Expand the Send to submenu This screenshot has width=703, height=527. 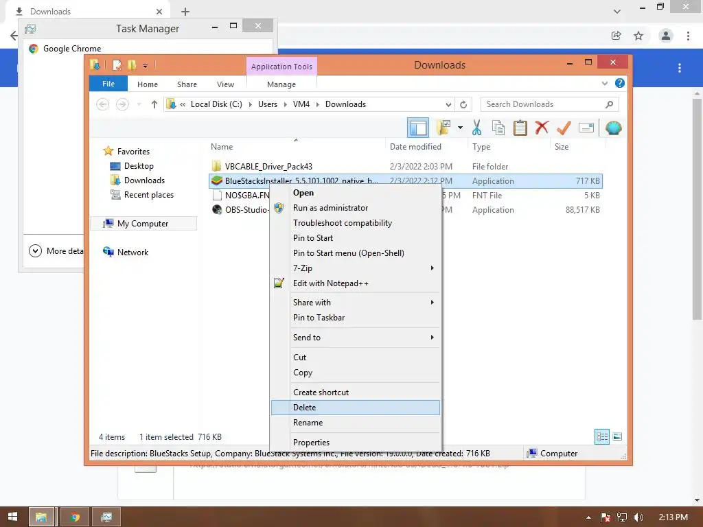(356, 338)
